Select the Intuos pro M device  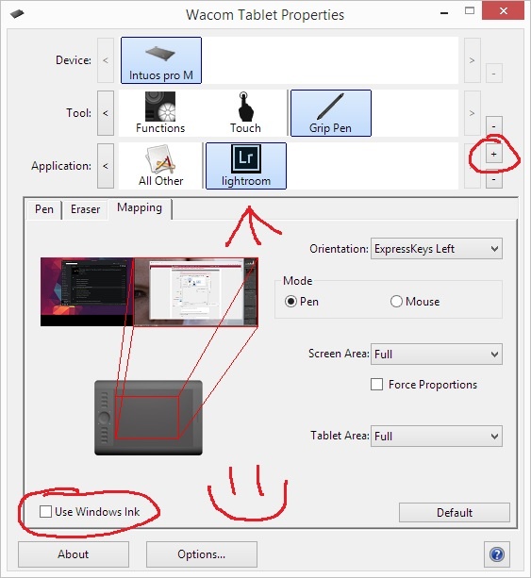[x=161, y=60]
